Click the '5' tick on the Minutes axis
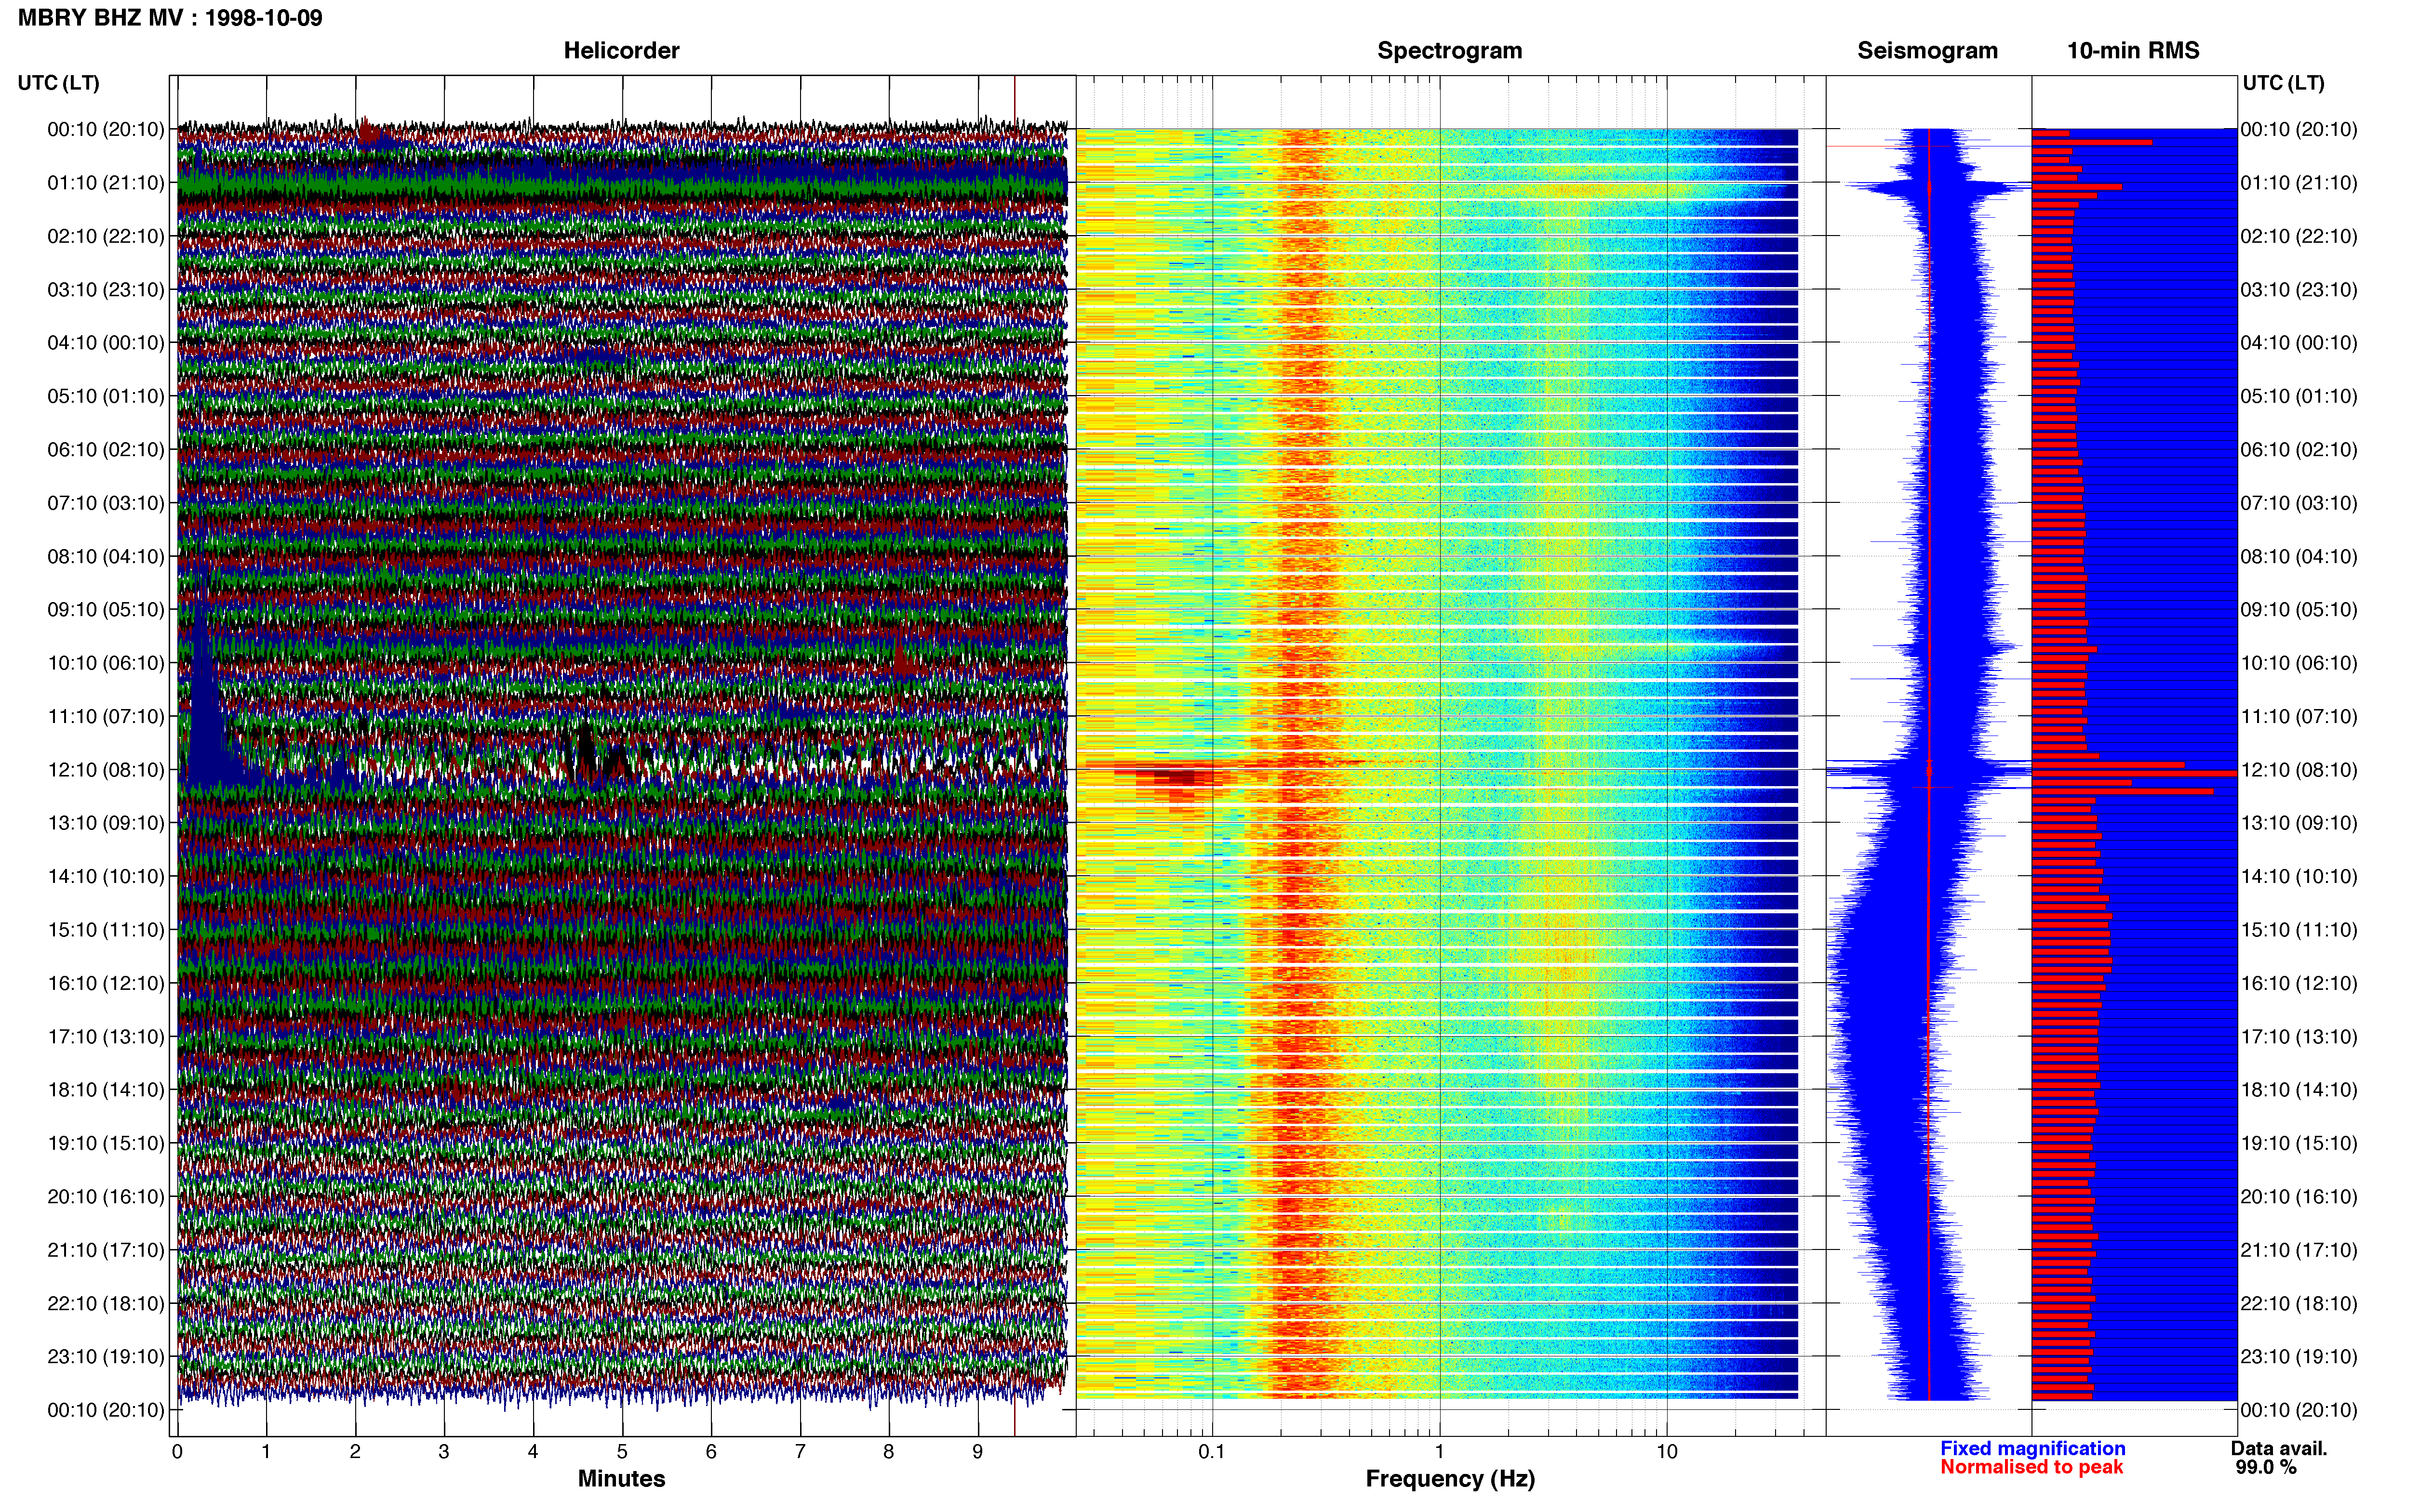The height and width of the screenshot is (1512, 2419). tap(622, 1452)
